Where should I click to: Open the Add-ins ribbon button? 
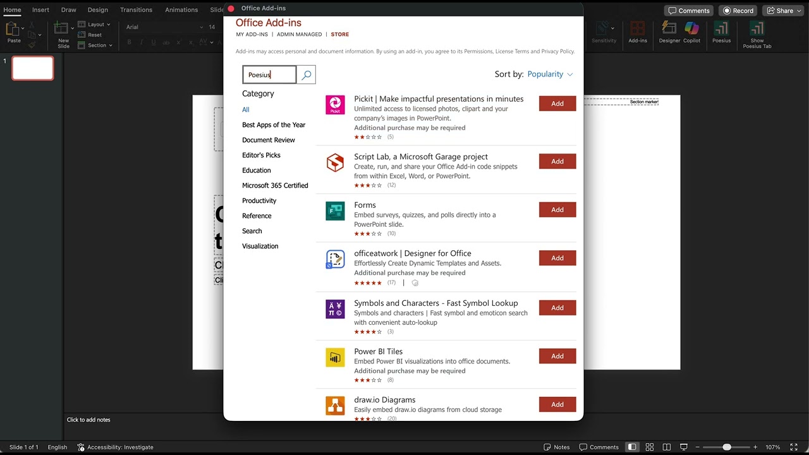click(638, 32)
